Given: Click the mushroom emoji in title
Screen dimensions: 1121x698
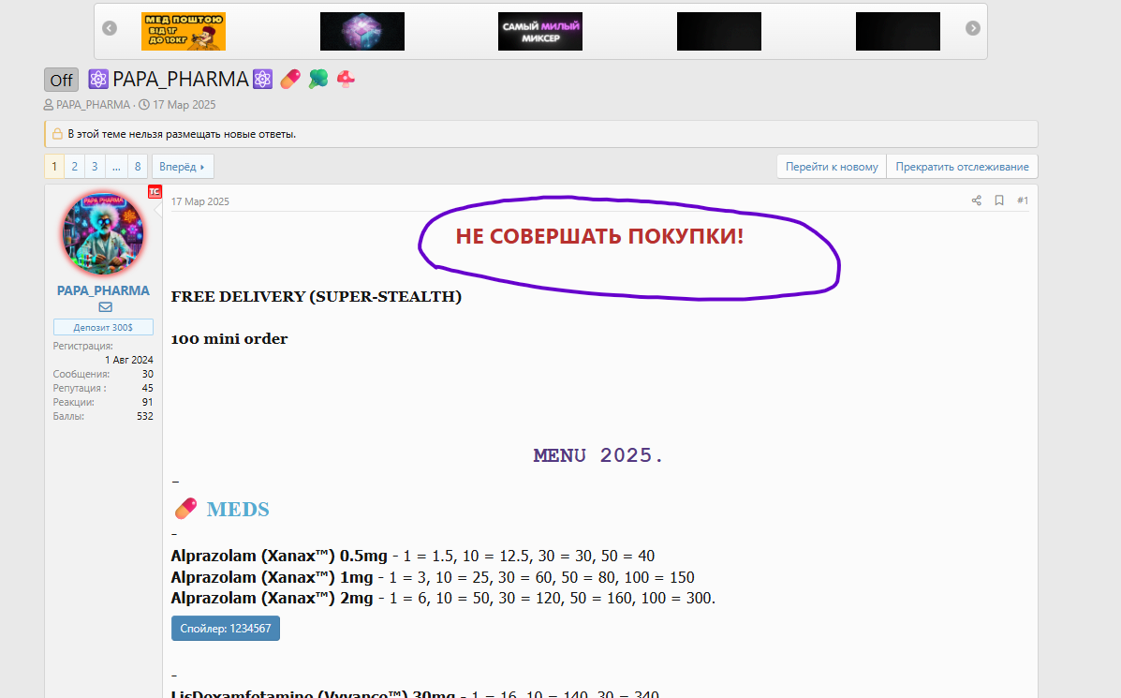Looking at the screenshot, I should [x=346, y=79].
